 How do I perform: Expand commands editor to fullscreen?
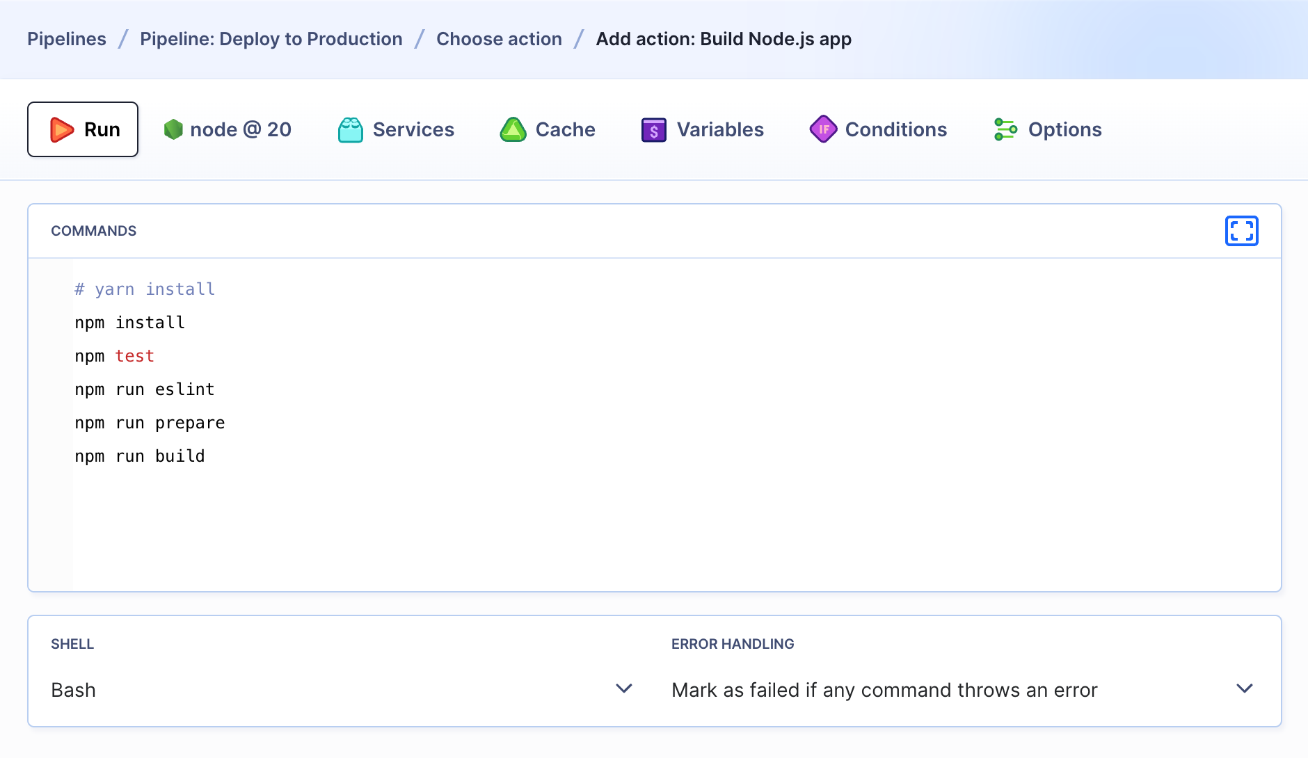point(1242,231)
